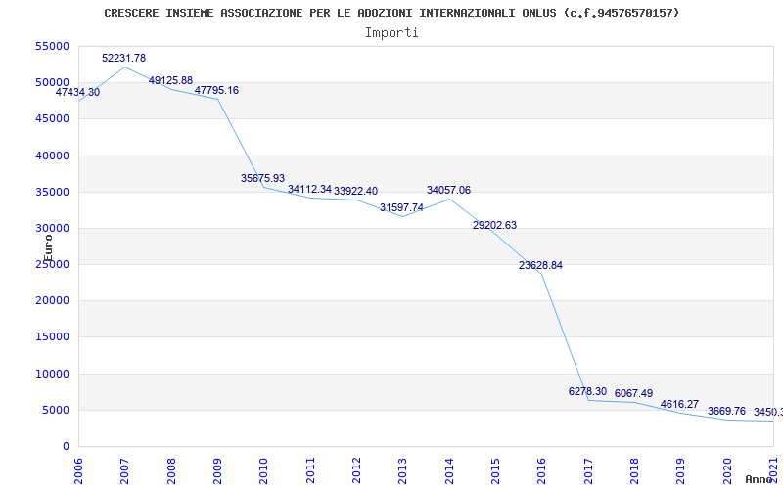Image resolution: width=783 pixels, height=489 pixels.
Task: Click y-axis tick 45000
Action: tap(53, 118)
